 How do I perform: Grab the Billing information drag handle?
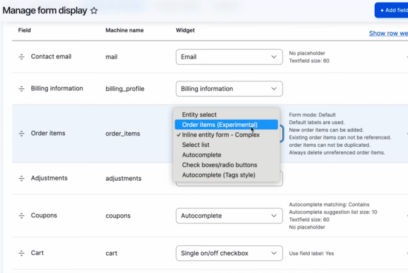(x=21, y=89)
